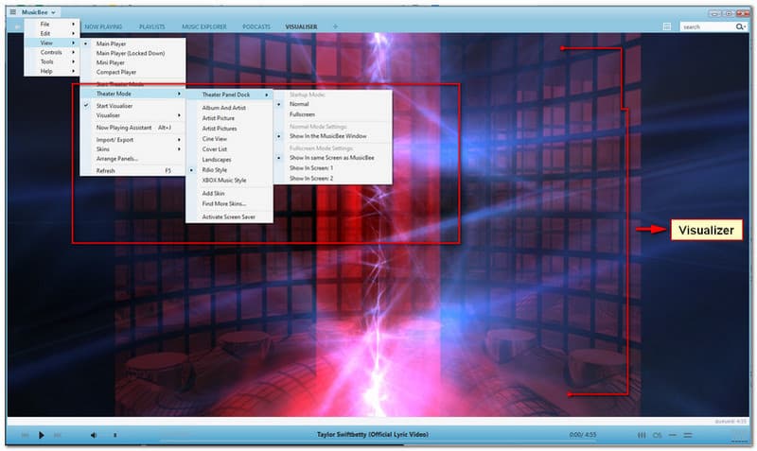This screenshot has width=757, height=451.
Task: Click the hamburger menu icon beside MusicBee
Action: click(13, 12)
